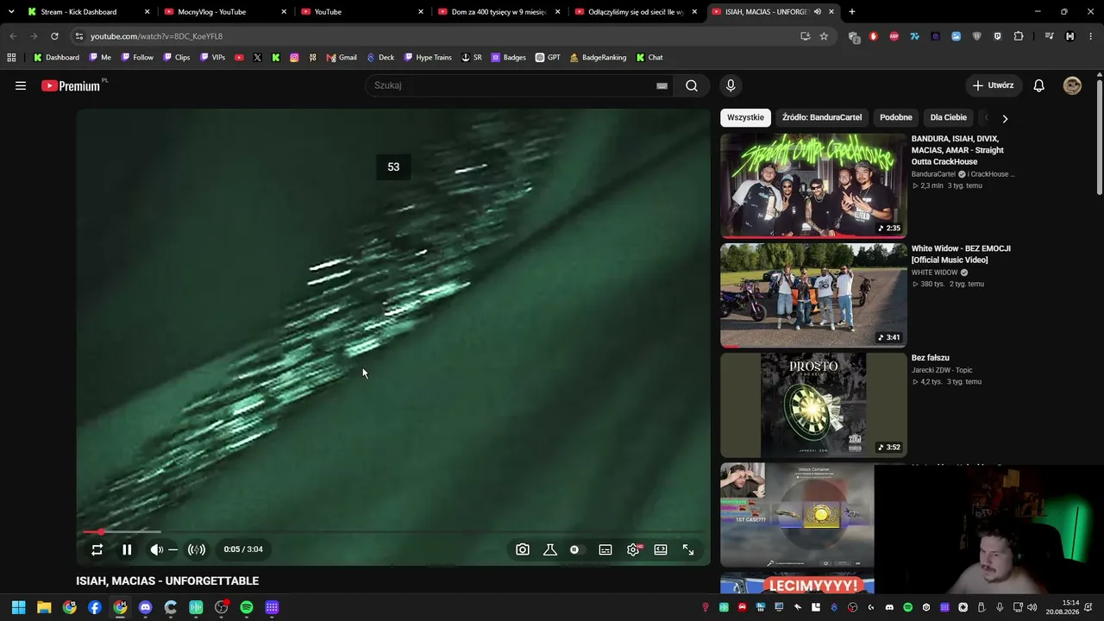Open the X bookmark icon
The height and width of the screenshot is (621, 1104).
coord(257,58)
